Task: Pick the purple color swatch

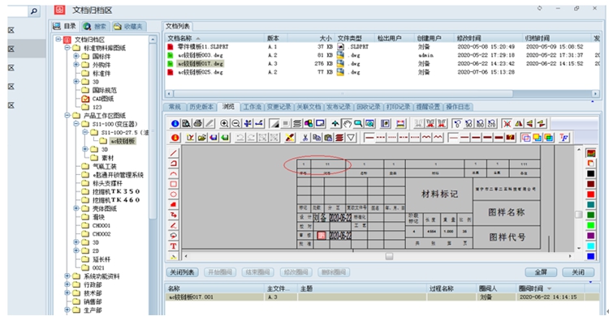Action: (590, 236)
